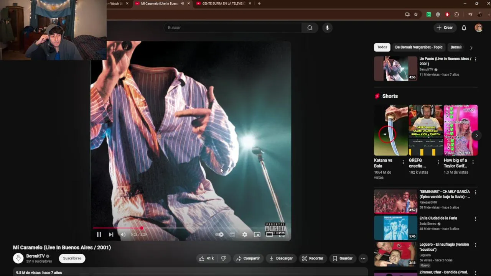Screen dimensions: 491x276
Task: Click the Shorts section logo icon
Action: tap(377, 96)
